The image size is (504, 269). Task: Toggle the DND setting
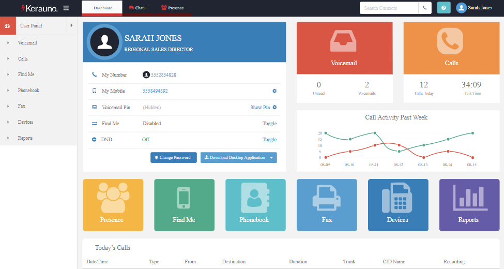coord(269,140)
